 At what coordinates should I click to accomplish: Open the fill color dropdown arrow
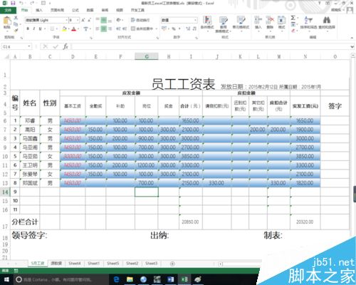tap(68, 28)
